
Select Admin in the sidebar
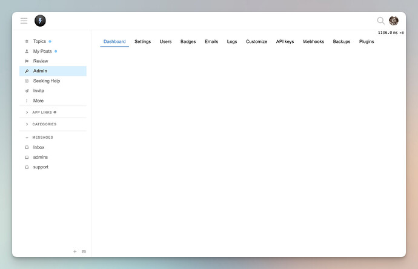[53, 71]
